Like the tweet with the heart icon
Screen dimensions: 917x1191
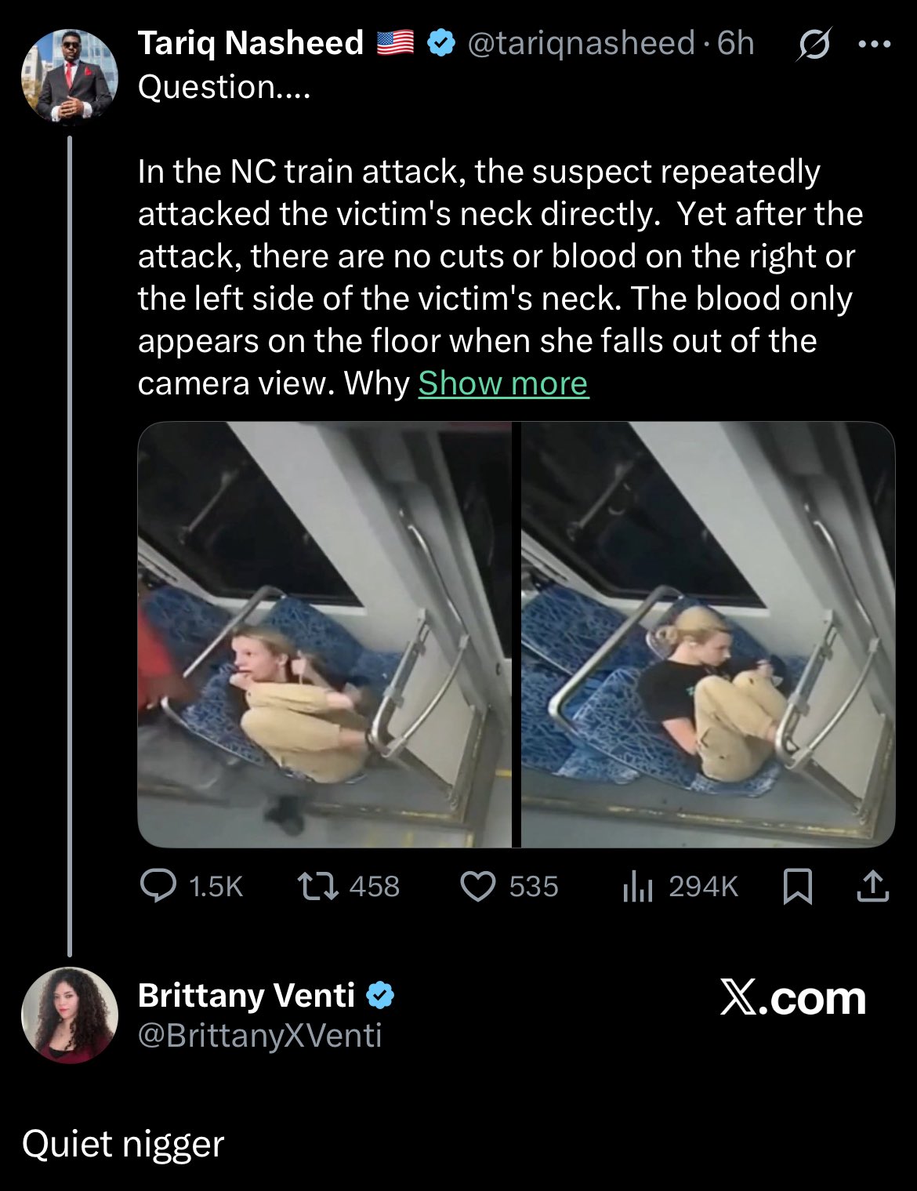477,887
